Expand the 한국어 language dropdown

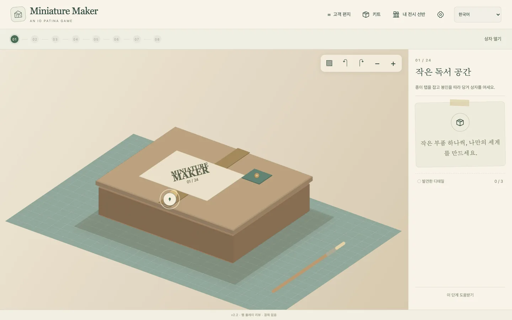(478, 15)
